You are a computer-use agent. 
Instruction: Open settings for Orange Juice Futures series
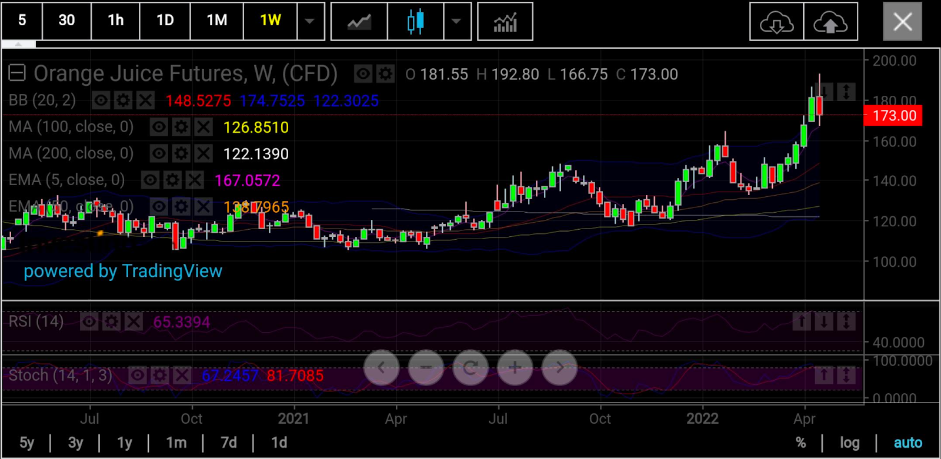(x=385, y=74)
